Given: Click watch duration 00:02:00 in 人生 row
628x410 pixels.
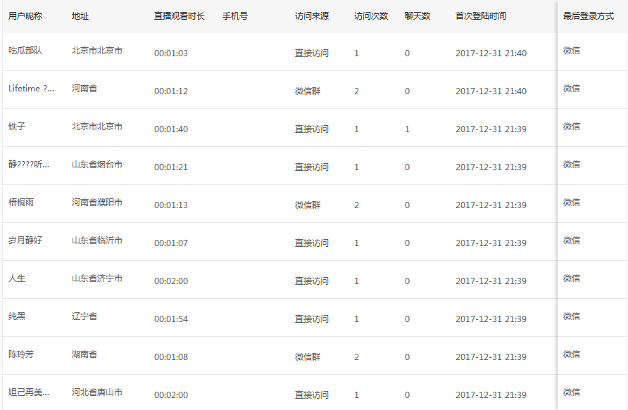Looking at the screenshot, I should point(171,281).
